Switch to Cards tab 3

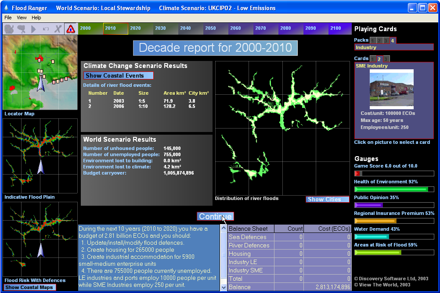[x=386, y=59]
